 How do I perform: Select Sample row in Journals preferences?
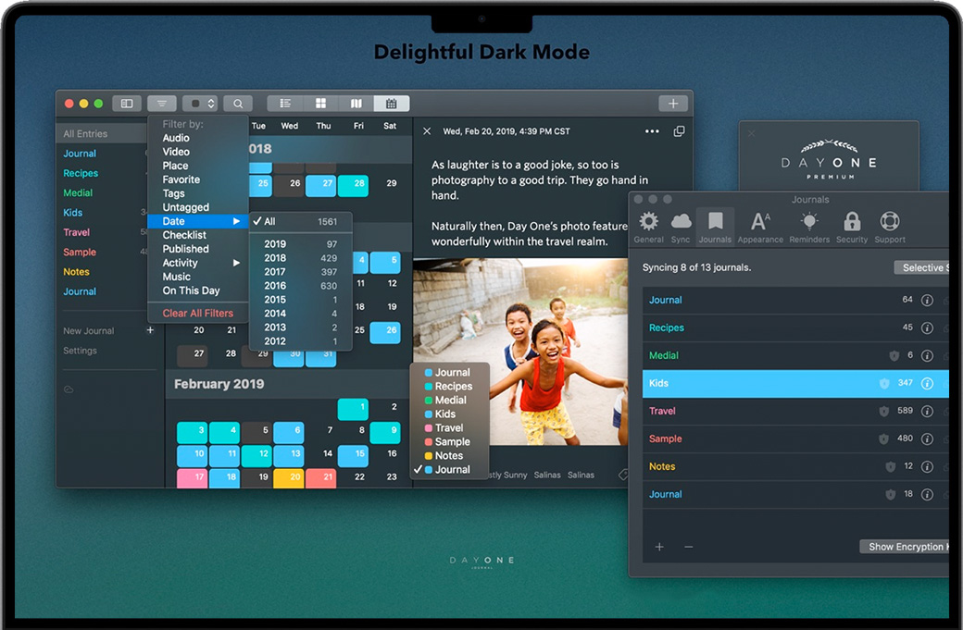pos(795,439)
